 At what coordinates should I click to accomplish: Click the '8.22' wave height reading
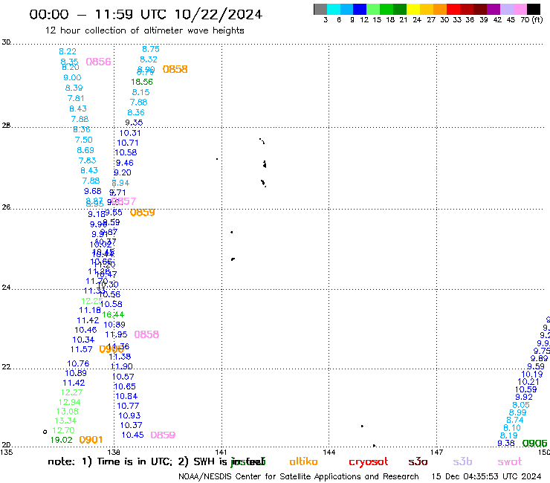[68, 51]
